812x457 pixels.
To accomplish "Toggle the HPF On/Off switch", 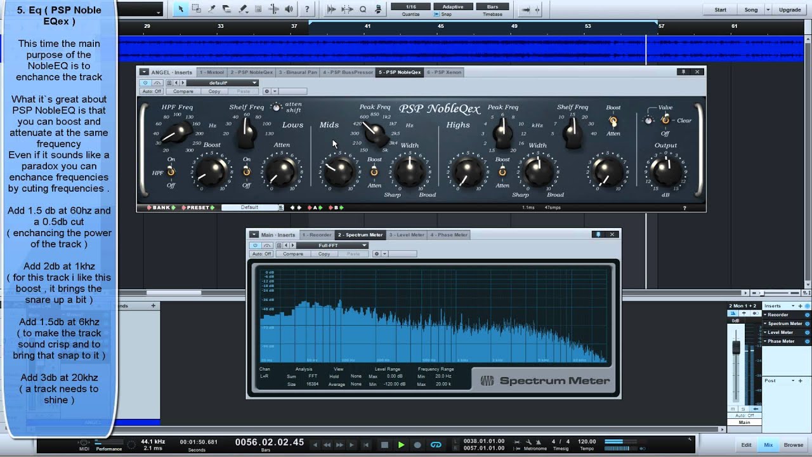I will pyautogui.click(x=171, y=172).
